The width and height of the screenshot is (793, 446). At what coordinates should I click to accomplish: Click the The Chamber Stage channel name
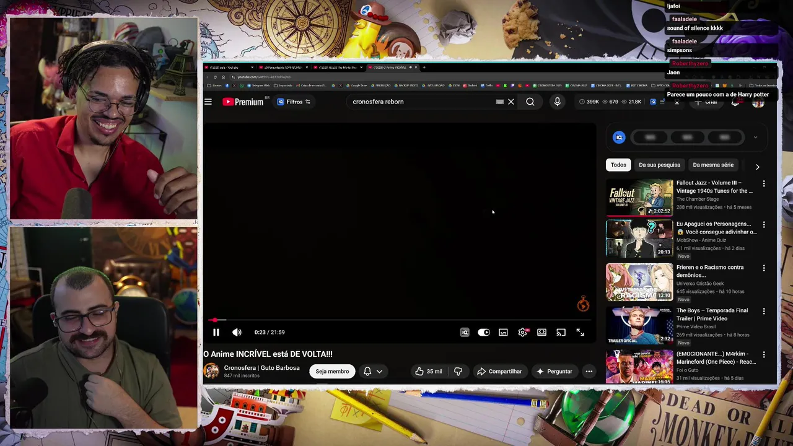(698, 199)
